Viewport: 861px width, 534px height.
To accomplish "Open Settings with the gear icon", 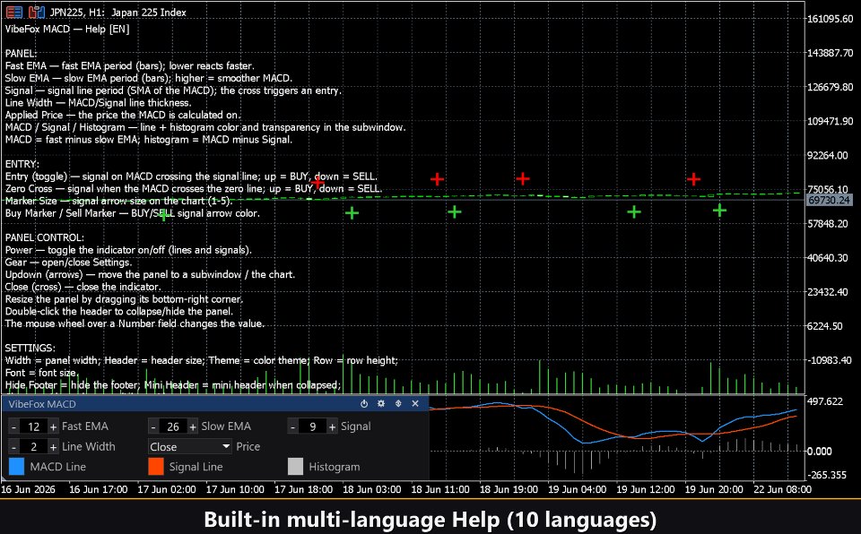I will click(381, 404).
